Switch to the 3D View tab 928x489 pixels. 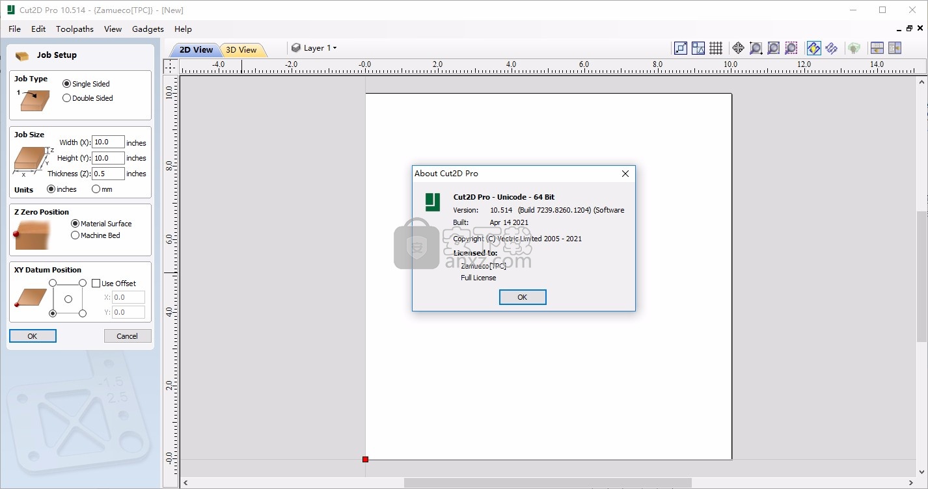coord(241,49)
